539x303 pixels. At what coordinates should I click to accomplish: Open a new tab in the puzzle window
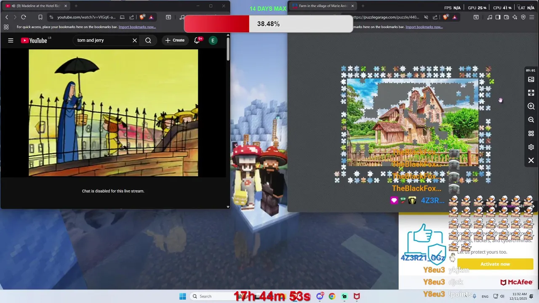pyautogui.click(x=363, y=6)
